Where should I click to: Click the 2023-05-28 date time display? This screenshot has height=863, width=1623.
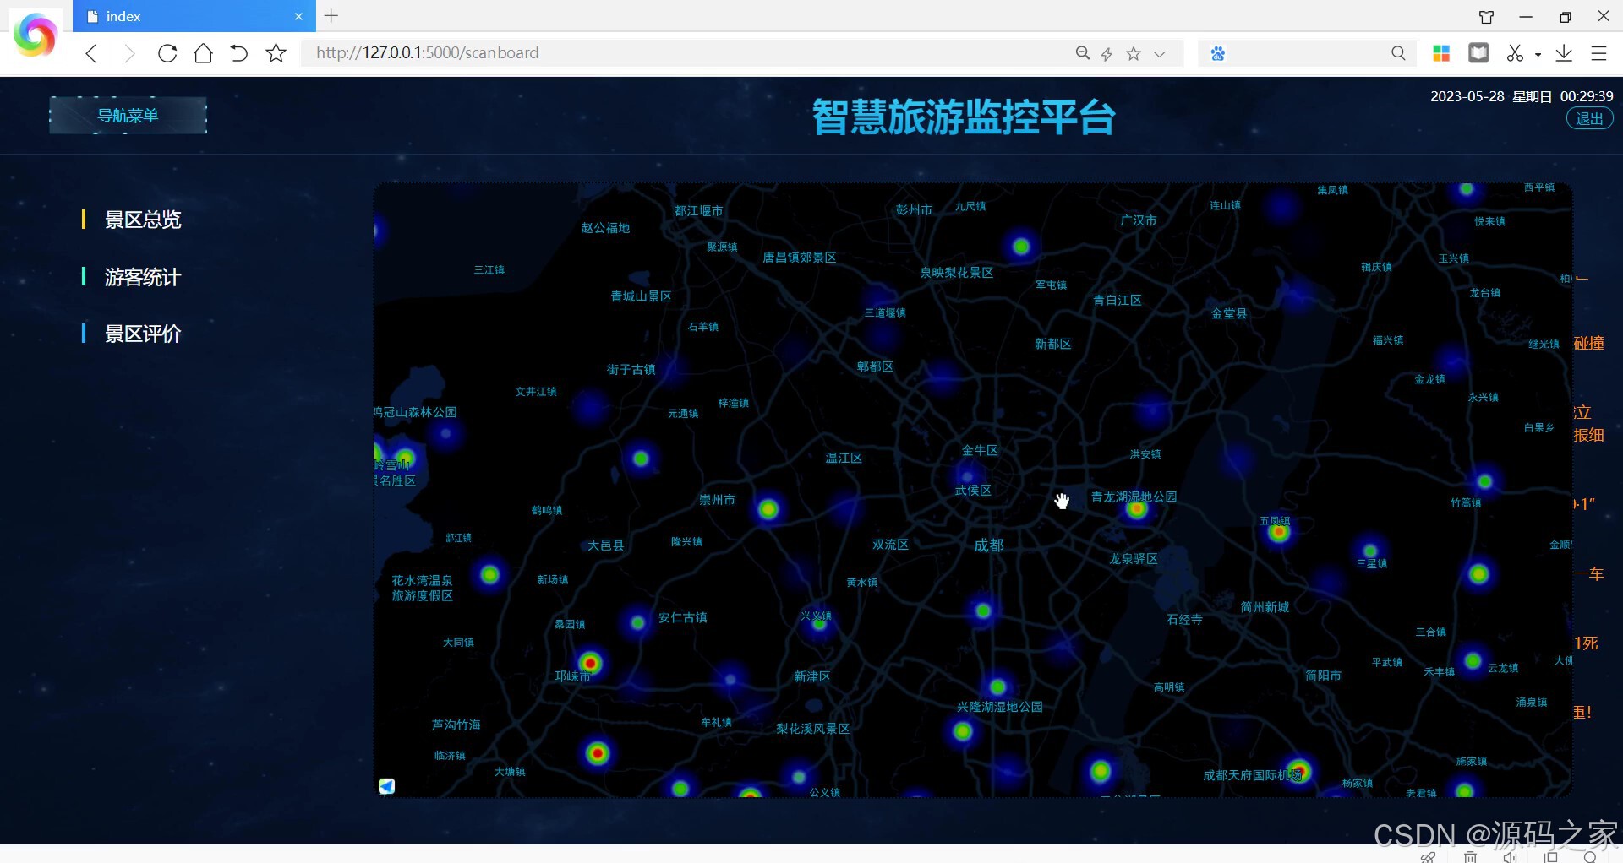pos(1522,96)
